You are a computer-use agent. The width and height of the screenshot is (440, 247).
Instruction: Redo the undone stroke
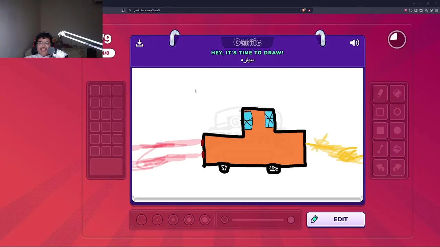[397, 167]
